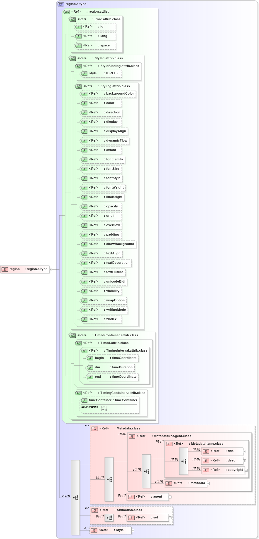Click the A icon next to zIndex
This screenshot has width=259, height=539.
point(84,320)
